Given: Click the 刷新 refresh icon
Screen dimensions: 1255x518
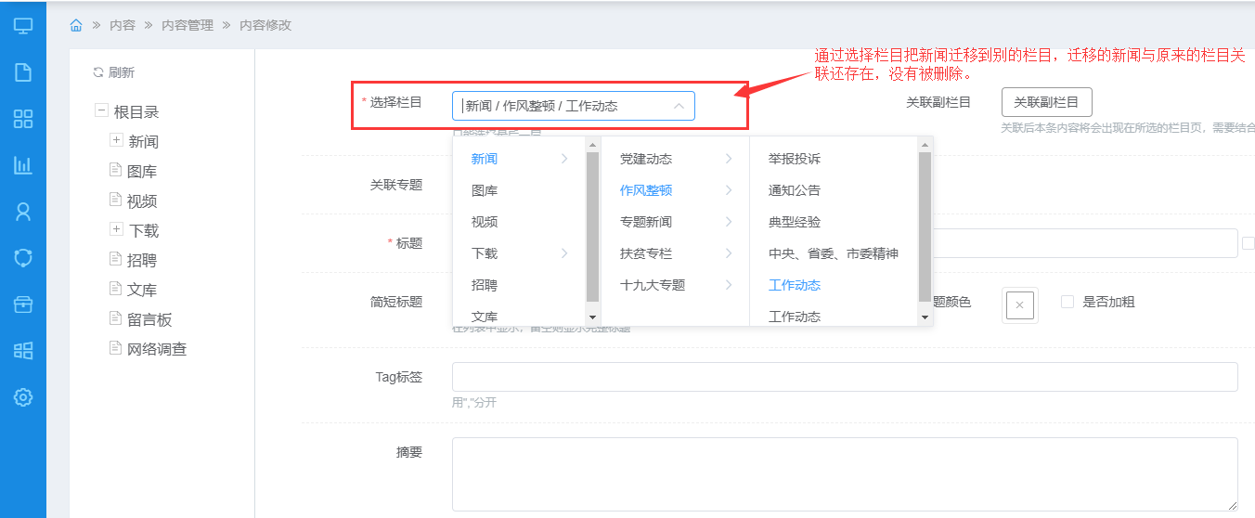Looking at the screenshot, I should click(x=98, y=72).
